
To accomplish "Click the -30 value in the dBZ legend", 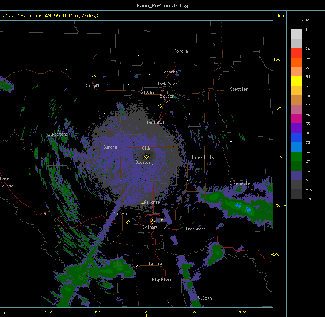I will [309, 199].
